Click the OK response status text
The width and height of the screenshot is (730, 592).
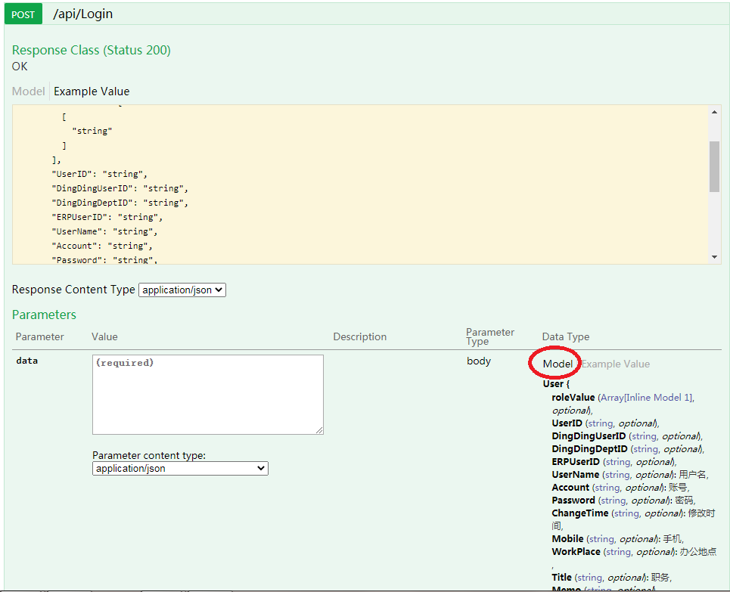pos(20,67)
